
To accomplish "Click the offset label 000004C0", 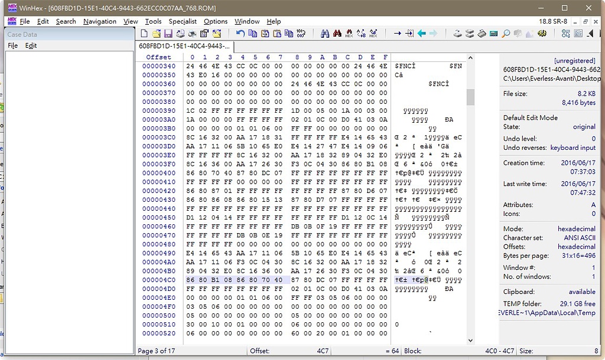I will [x=158, y=280].
